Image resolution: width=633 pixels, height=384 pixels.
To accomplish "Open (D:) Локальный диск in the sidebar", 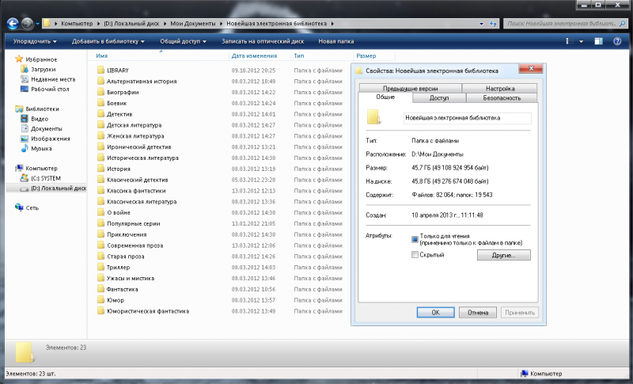I will [53, 188].
